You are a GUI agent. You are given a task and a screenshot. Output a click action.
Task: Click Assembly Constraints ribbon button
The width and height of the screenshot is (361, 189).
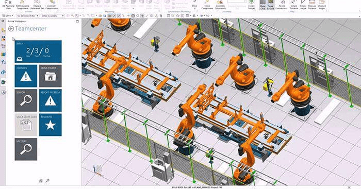[220, 5]
